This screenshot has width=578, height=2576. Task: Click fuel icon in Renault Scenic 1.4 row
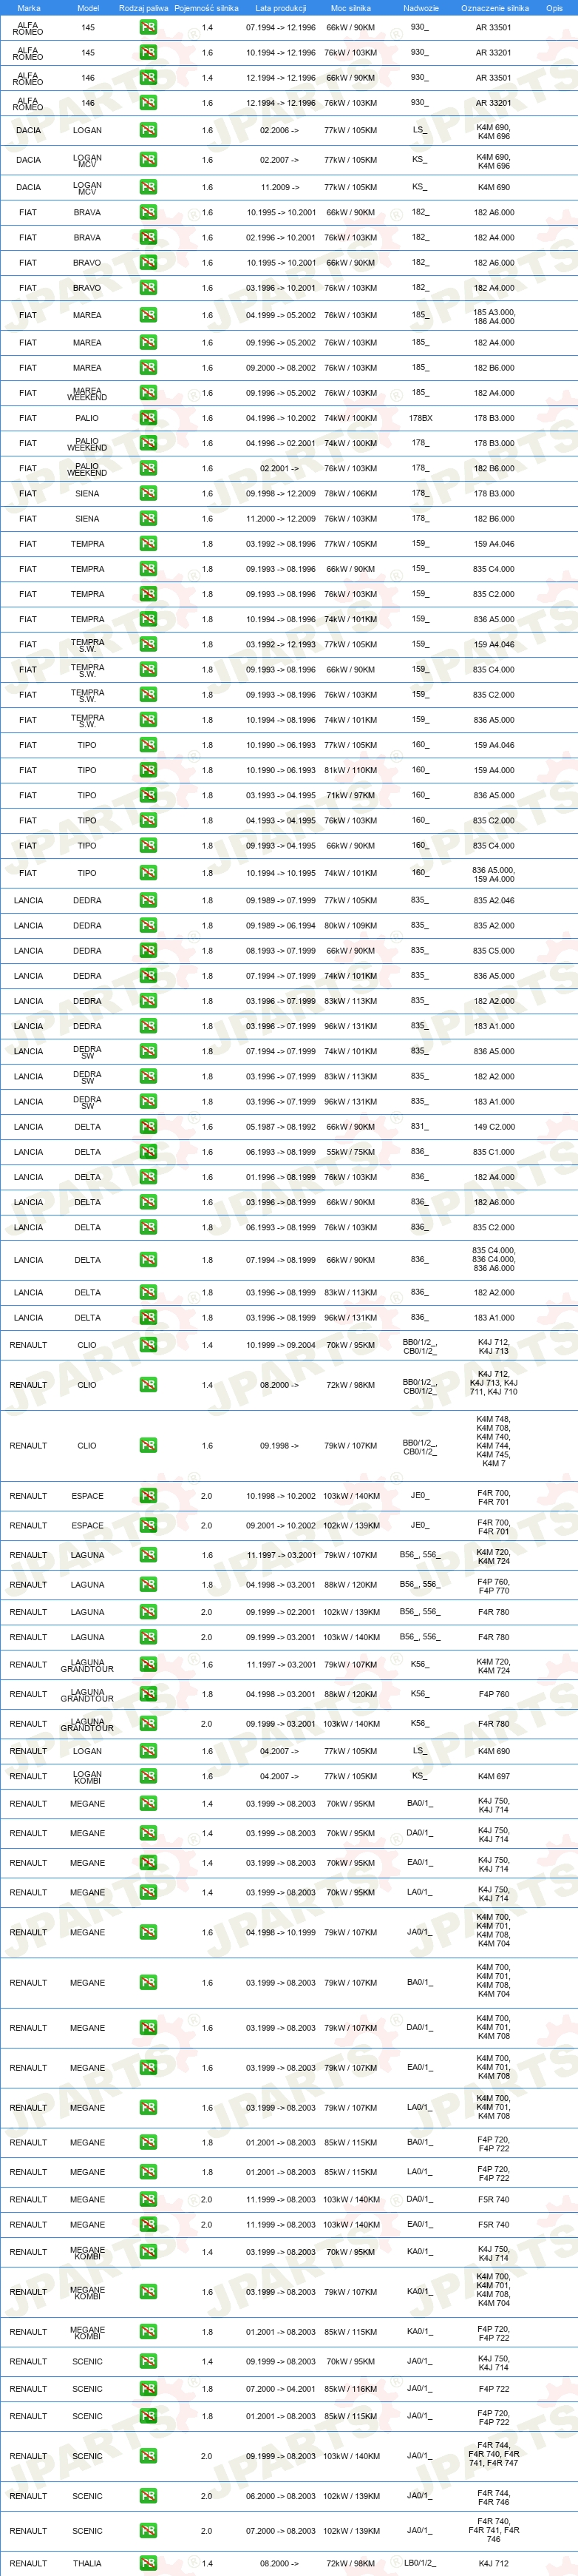(148, 2361)
